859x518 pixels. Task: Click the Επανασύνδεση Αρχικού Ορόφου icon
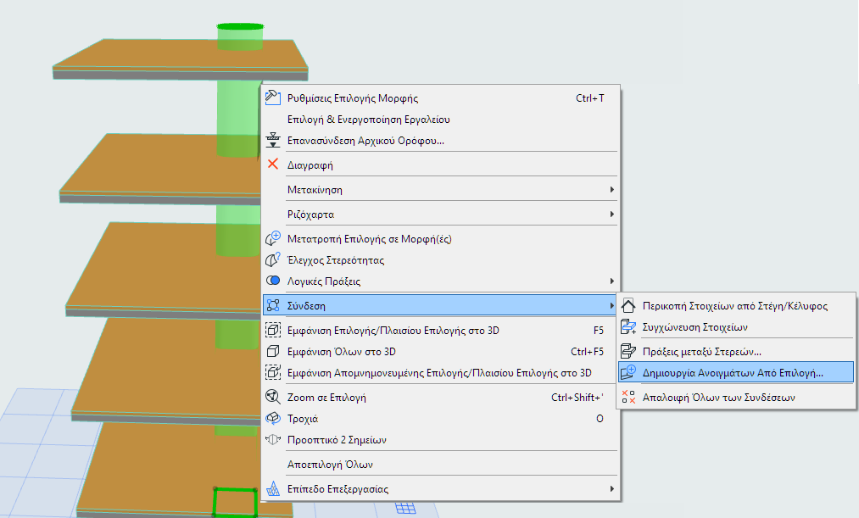tap(273, 140)
